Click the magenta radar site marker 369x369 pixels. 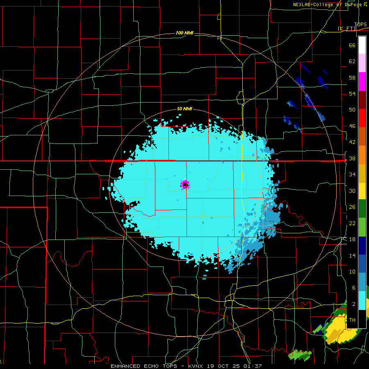[x=185, y=184]
